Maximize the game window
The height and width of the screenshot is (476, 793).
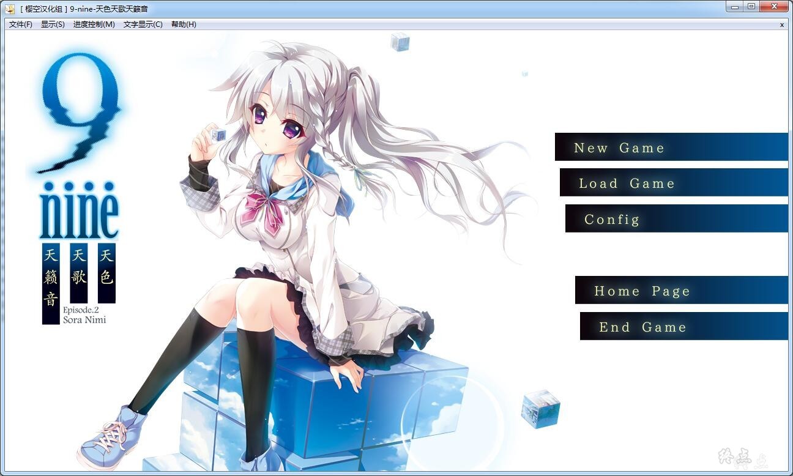coord(751,6)
